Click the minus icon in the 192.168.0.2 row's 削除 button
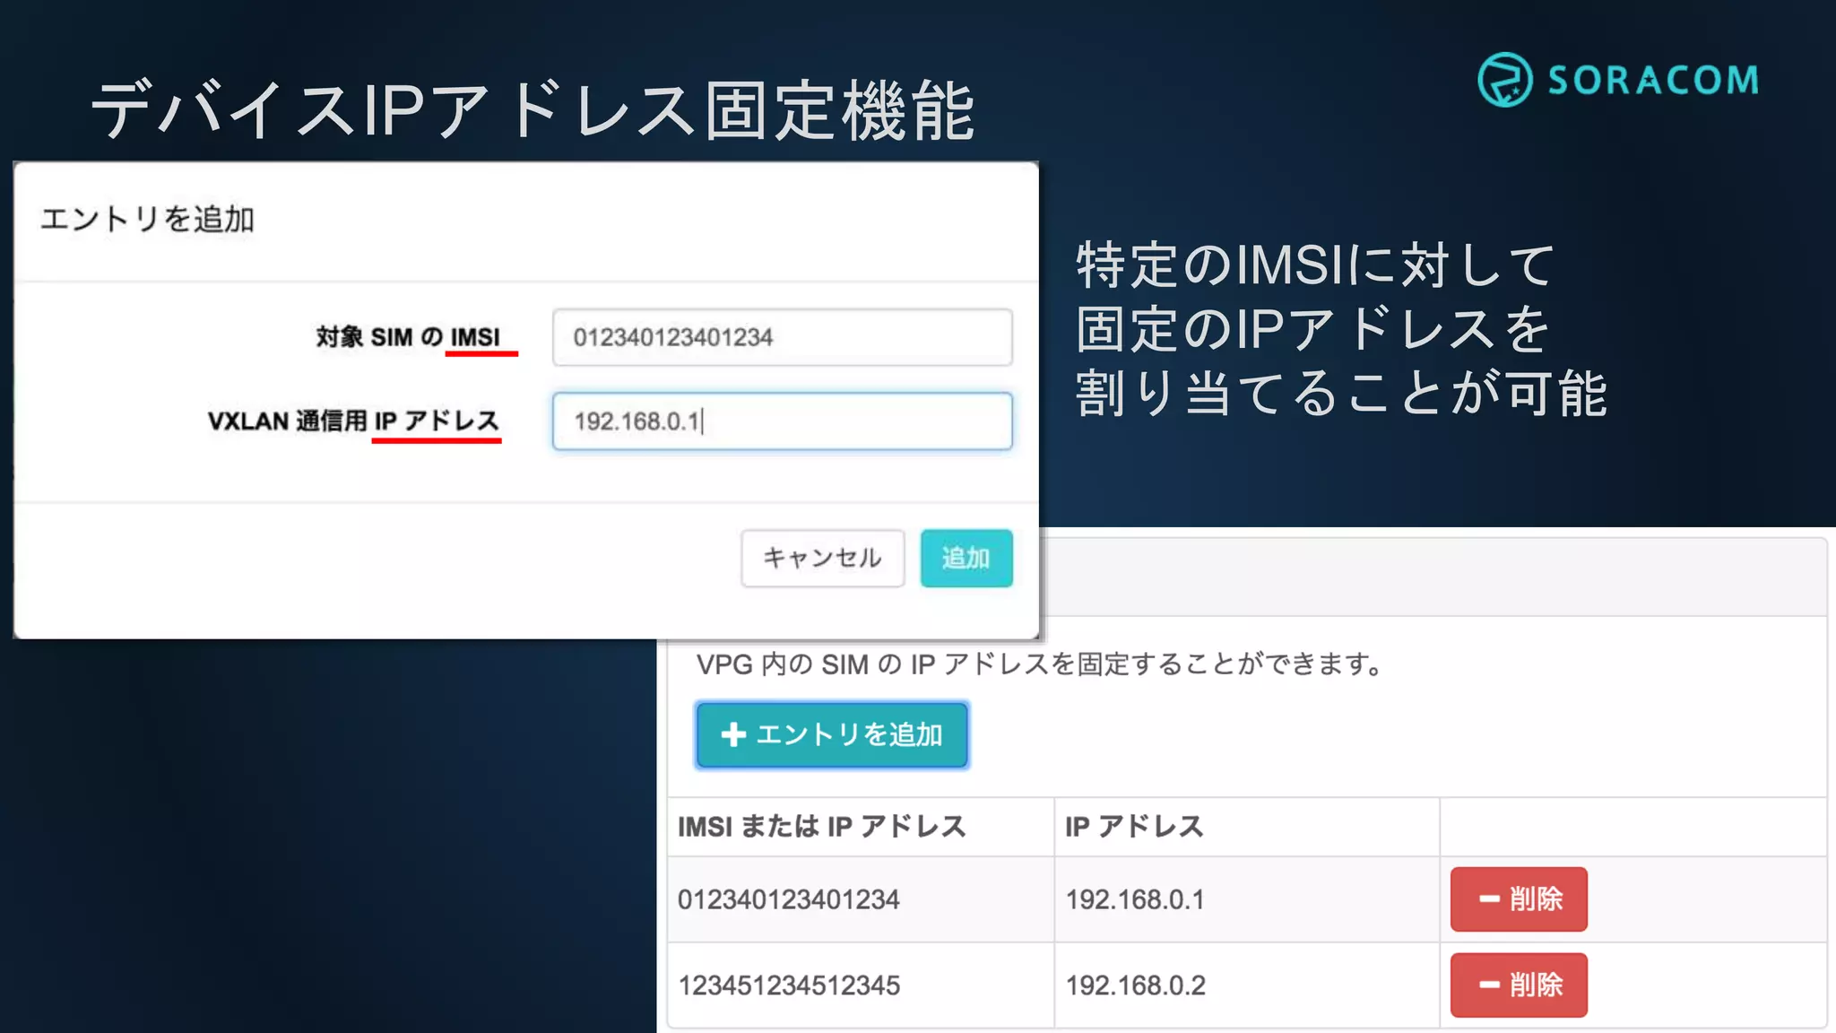1836x1033 pixels. pos(1489,985)
